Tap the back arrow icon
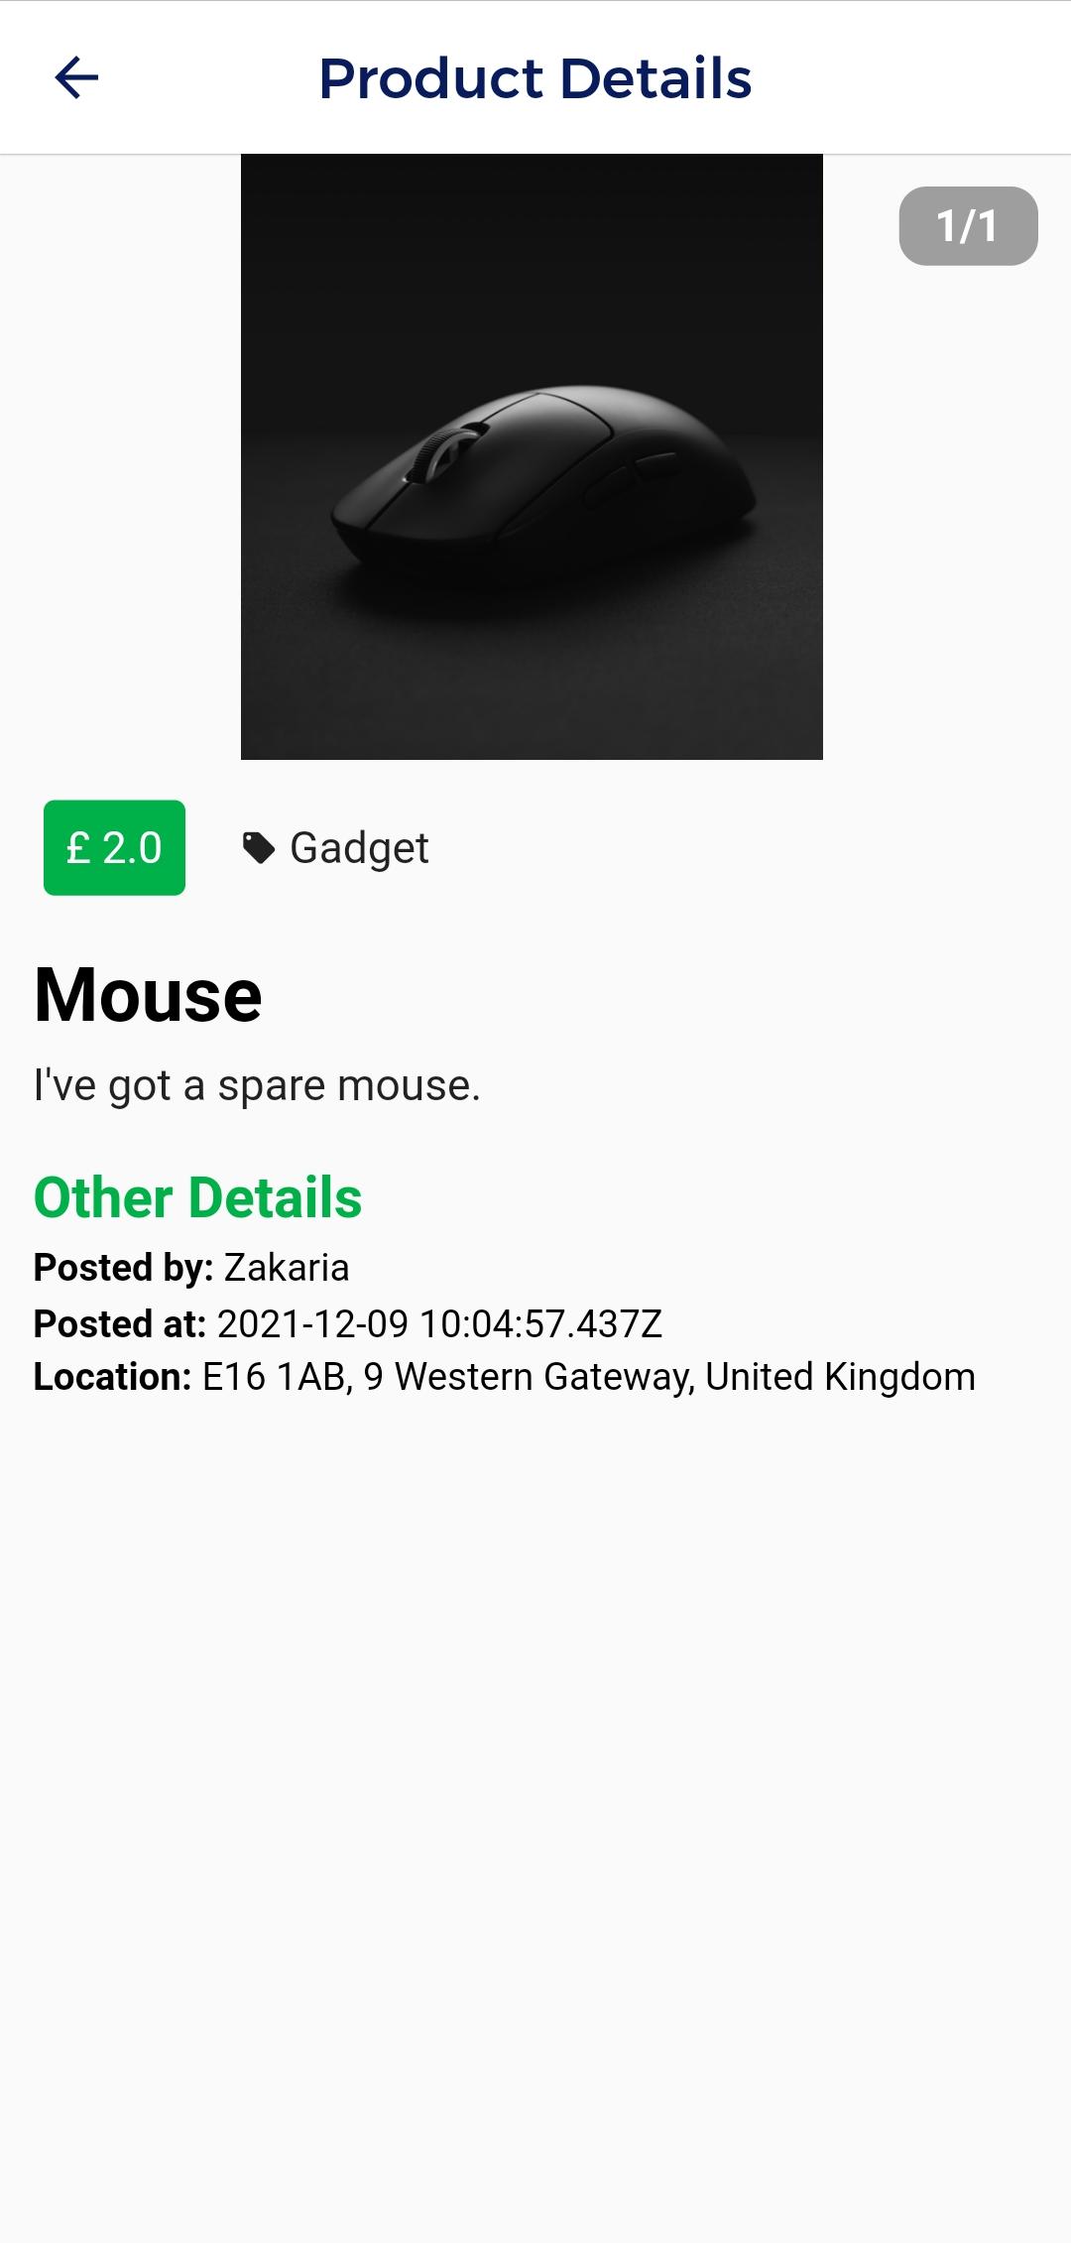The image size is (1071, 2243). click(76, 77)
